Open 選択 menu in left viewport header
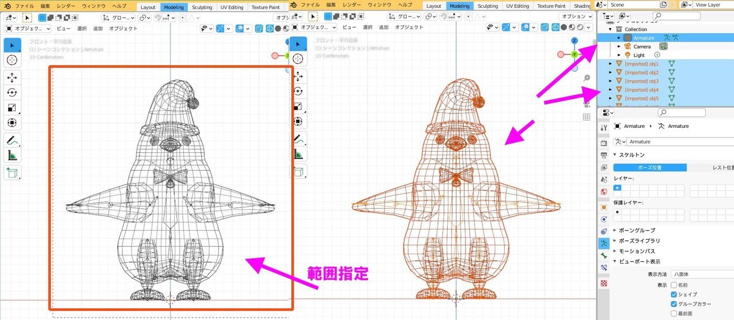Image resolution: width=734 pixels, height=320 pixels. [82, 28]
